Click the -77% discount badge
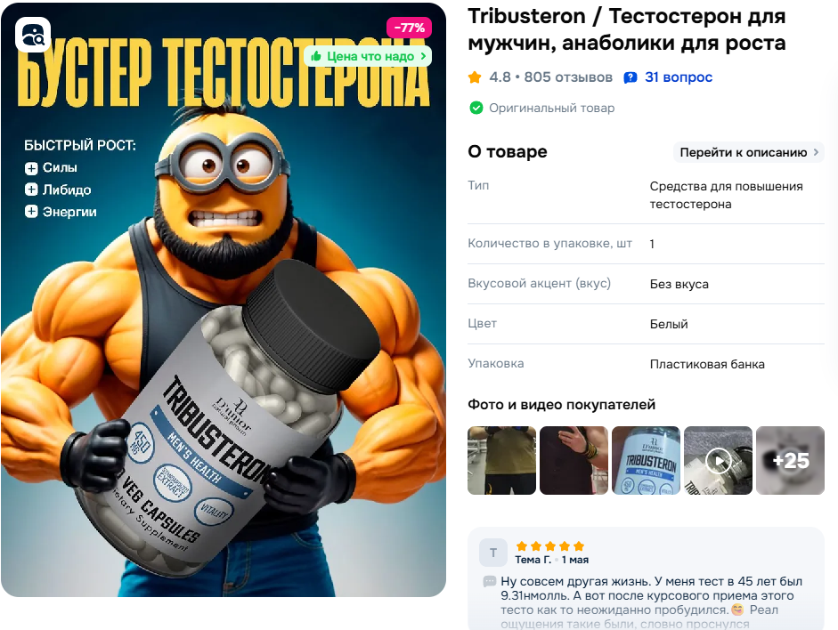The width and height of the screenshot is (838, 630). 409,28
